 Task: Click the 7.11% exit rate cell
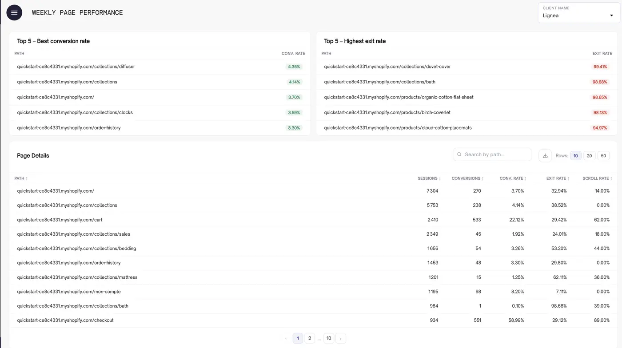pyautogui.click(x=561, y=292)
